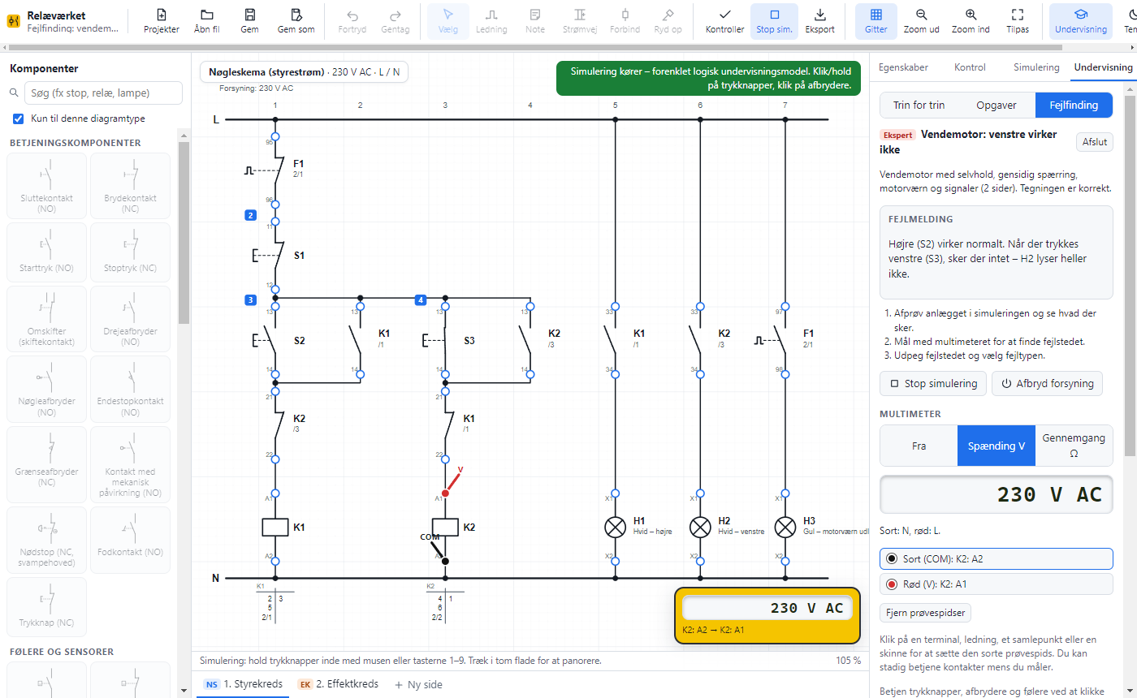Open the Kontrol tab

pos(970,67)
